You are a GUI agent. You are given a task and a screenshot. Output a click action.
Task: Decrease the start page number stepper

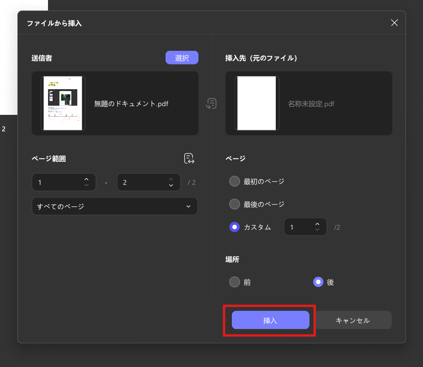(x=86, y=185)
